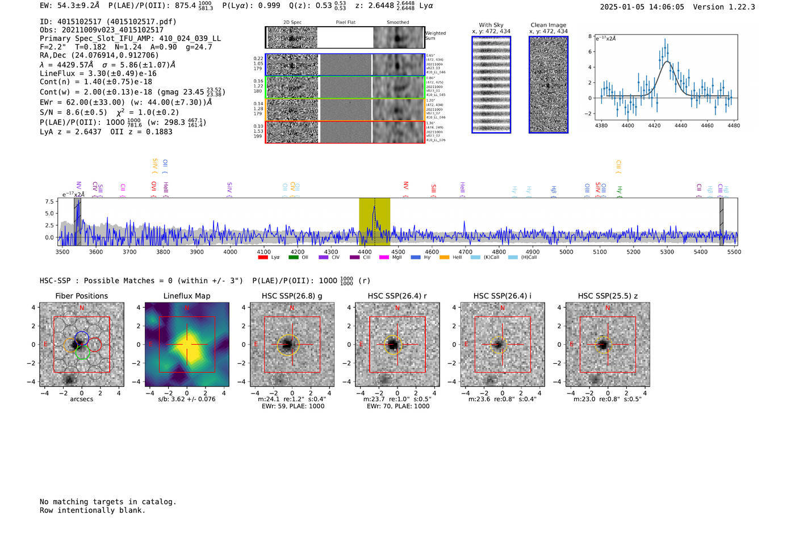Click the 2D Spec column header
The image size is (795, 541).
coord(292,23)
